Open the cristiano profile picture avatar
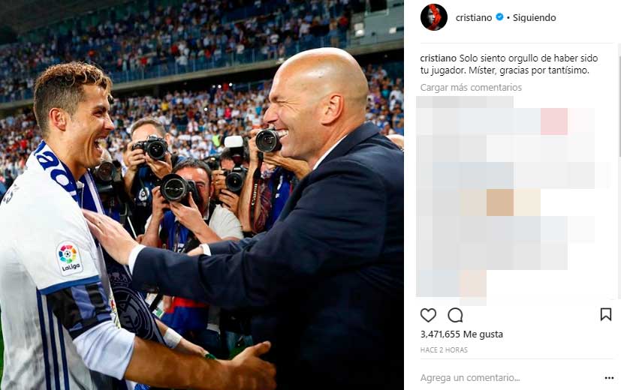This screenshot has width=621, height=390. tap(434, 17)
